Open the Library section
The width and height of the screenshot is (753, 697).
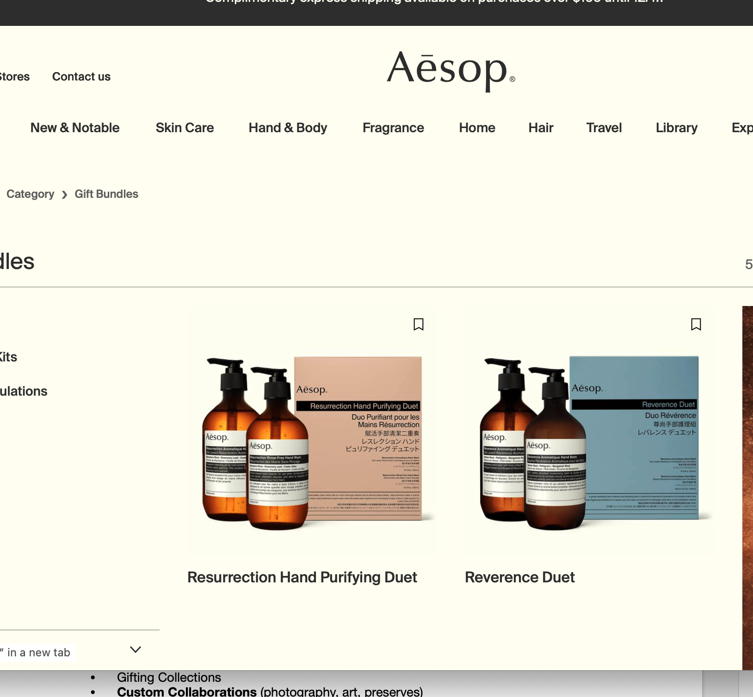676,128
